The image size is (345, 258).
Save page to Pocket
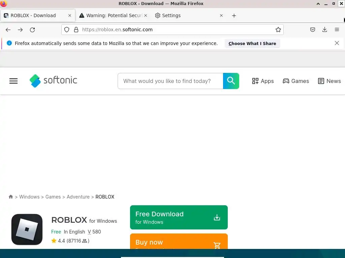click(312, 30)
